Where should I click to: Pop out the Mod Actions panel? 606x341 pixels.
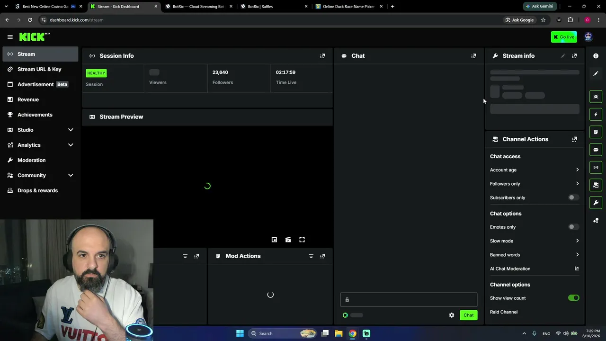tap(322, 256)
